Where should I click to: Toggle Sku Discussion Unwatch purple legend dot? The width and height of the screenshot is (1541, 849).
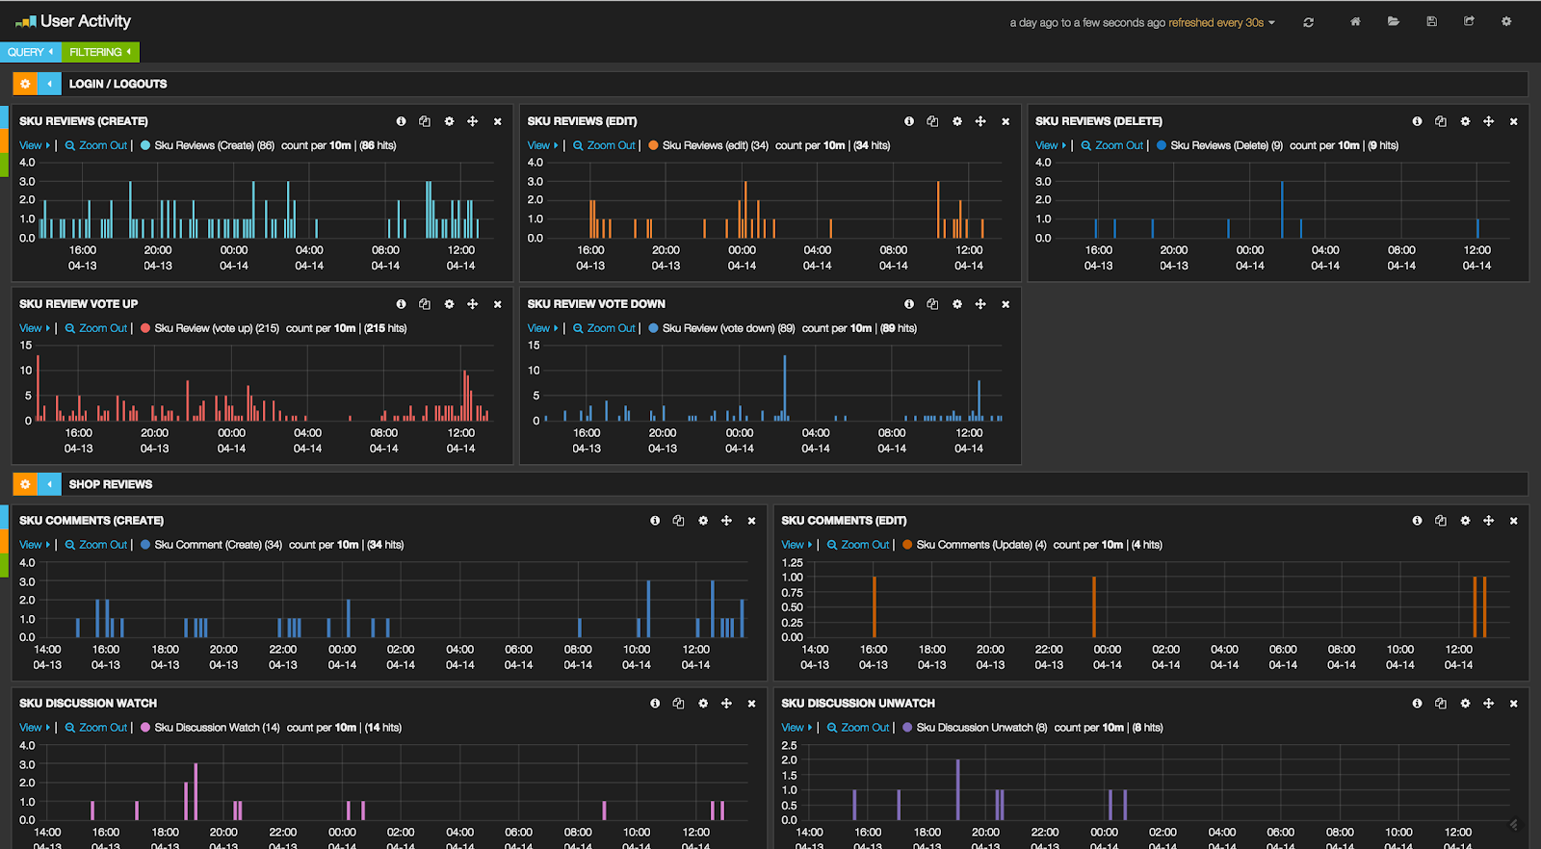pyautogui.click(x=907, y=728)
